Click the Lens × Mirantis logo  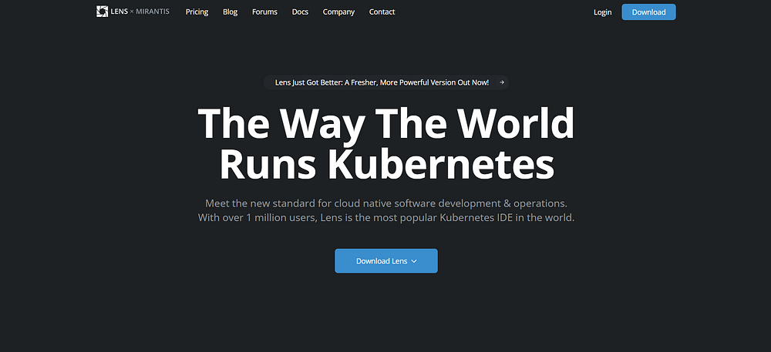133,12
